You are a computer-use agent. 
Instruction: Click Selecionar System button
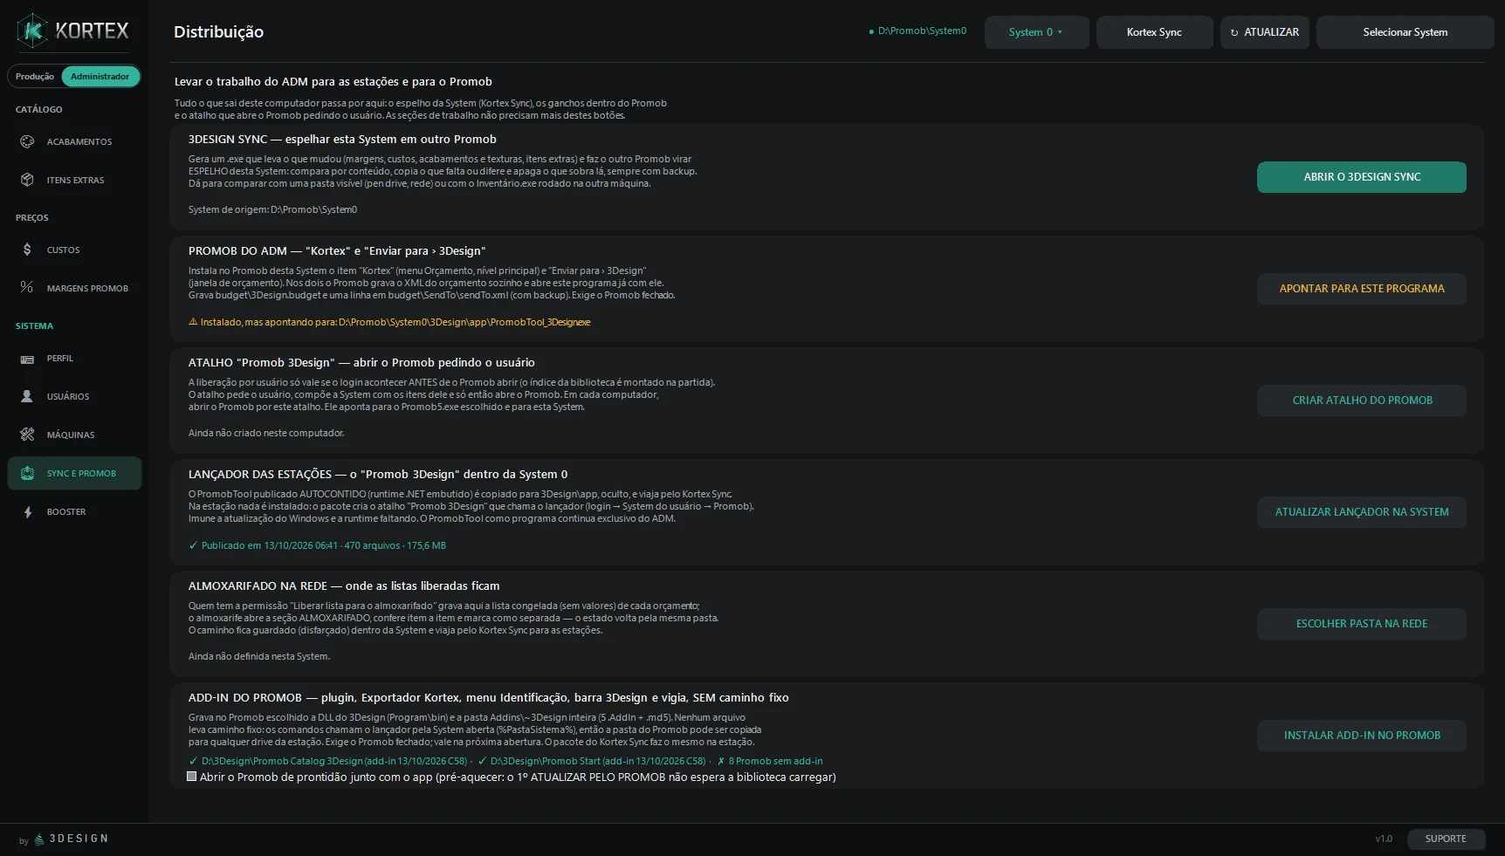(1405, 32)
